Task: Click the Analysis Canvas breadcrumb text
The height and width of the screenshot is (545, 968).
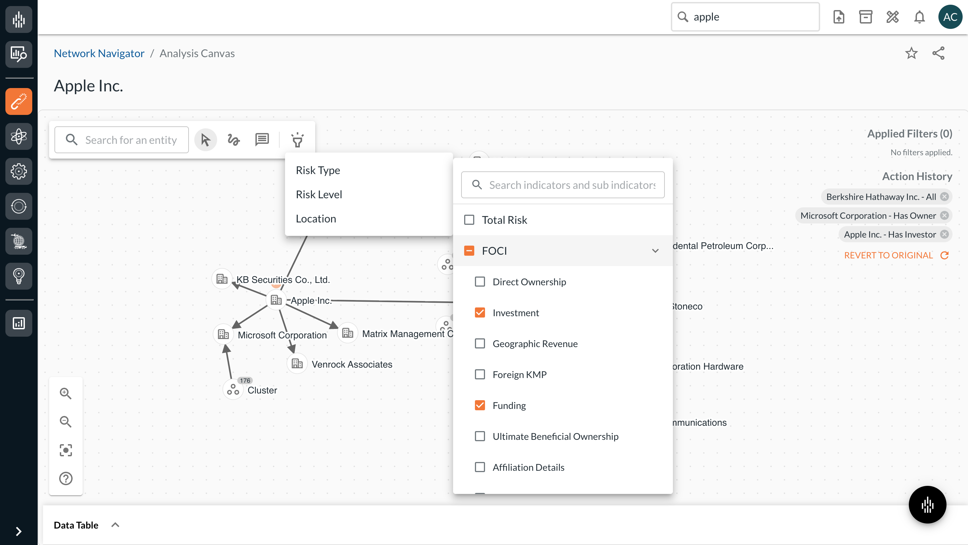Action: [197, 53]
